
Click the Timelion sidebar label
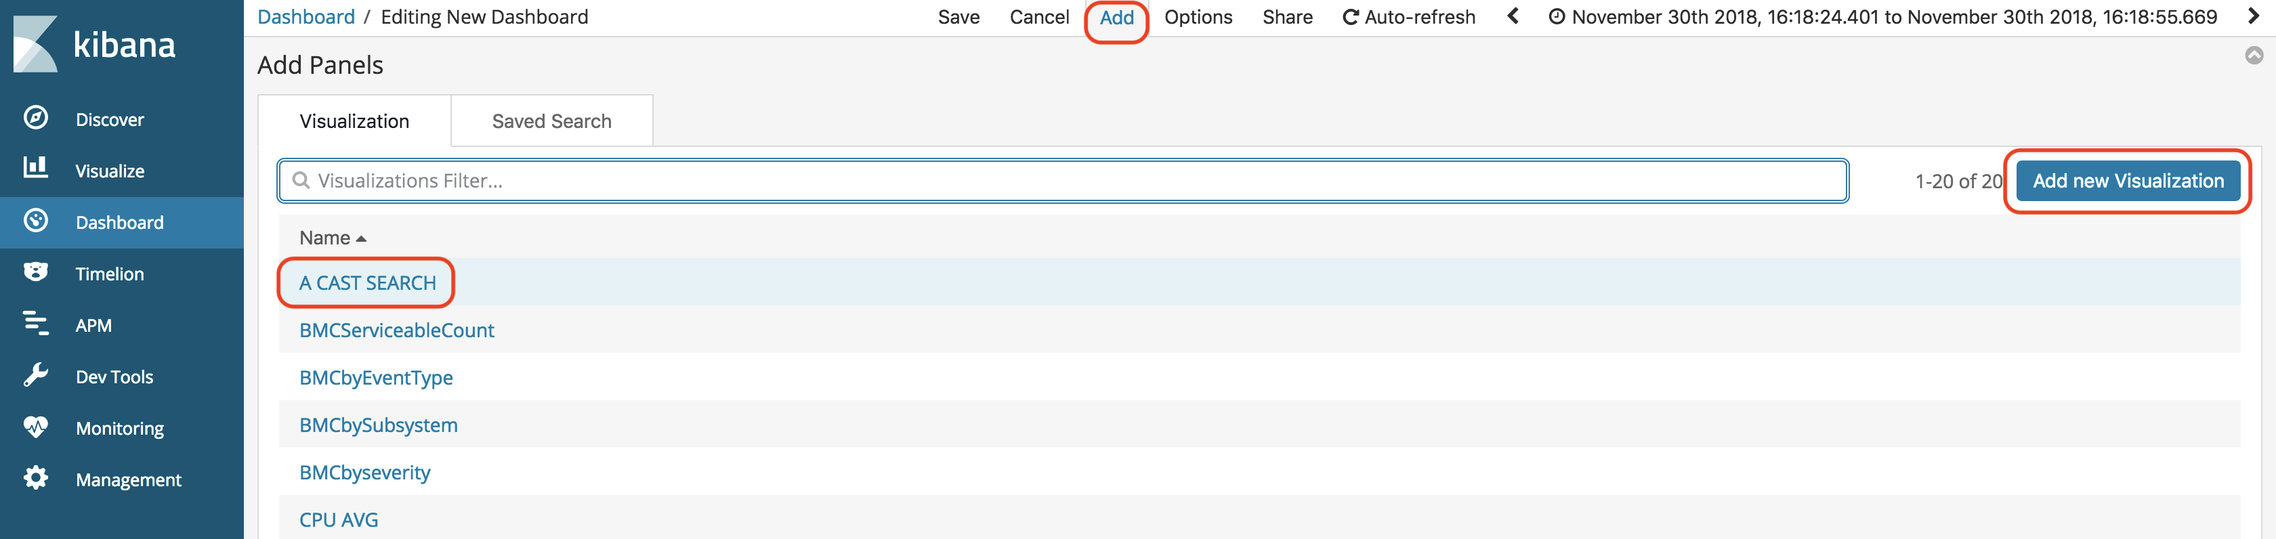point(110,274)
